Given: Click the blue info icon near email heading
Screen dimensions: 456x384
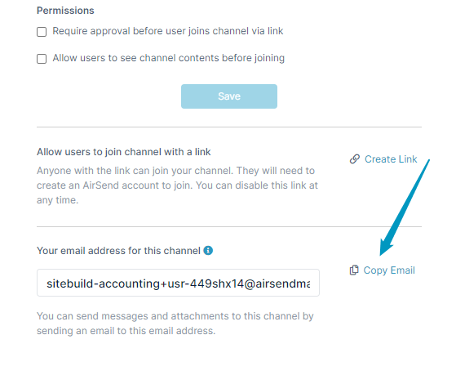Looking at the screenshot, I should (208, 250).
